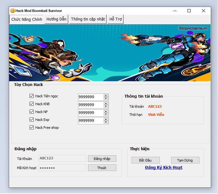Viewport: 218px width, 194px height.
Task: Click the Bắt Đầu button
Action: tap(145, 160)
